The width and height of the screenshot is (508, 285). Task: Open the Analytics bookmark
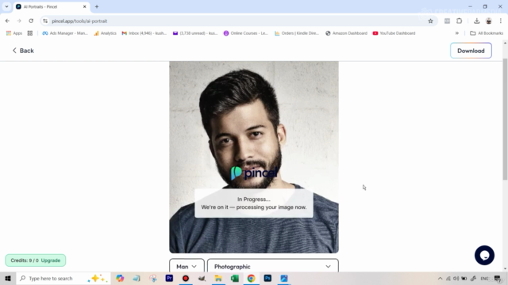[x=105, y=33]
